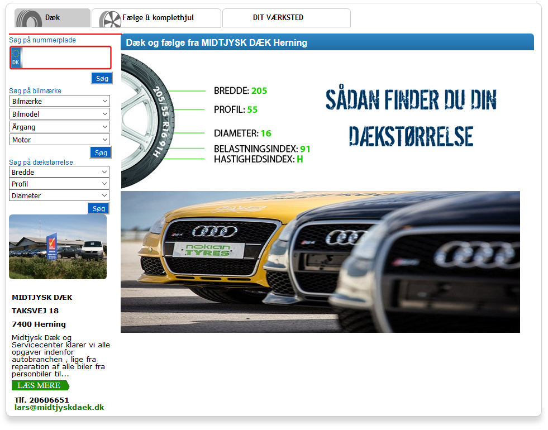Click the 'MIDTJYSK DÆK' company name text

coord(42,298)
